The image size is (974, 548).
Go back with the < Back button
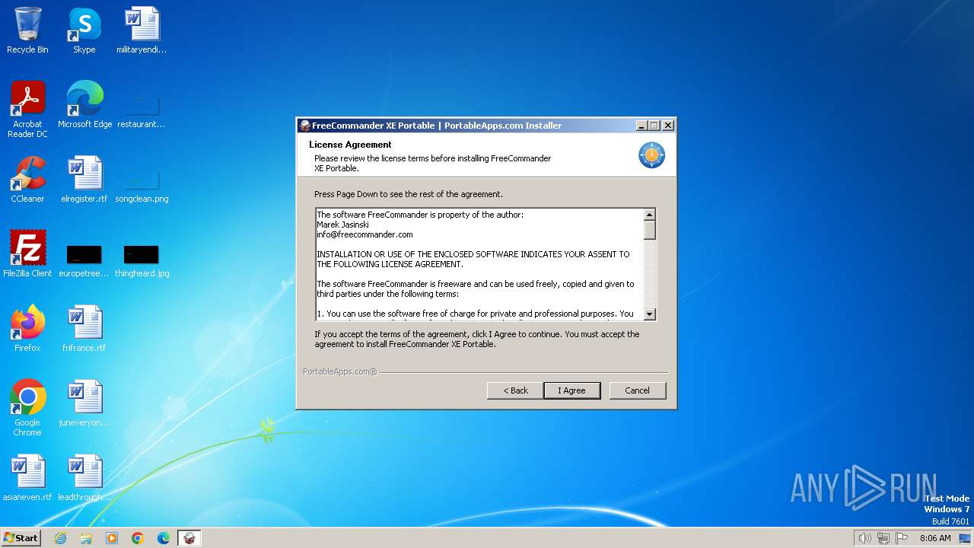pyautogui.click(x=515, y=390)
